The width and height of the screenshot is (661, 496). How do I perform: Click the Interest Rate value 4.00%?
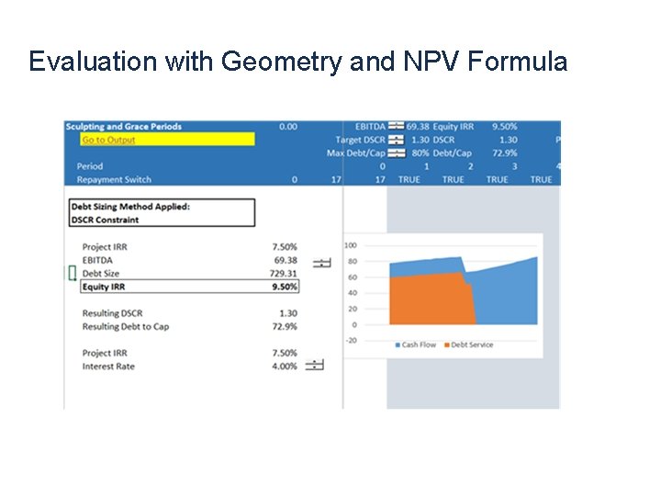pyautogui.click(x=285, y=366)
